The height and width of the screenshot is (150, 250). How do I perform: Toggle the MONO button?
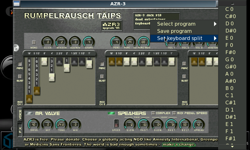pos(34,42)
